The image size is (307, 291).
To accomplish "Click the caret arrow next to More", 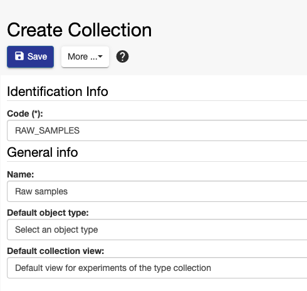I will point(100,56).
